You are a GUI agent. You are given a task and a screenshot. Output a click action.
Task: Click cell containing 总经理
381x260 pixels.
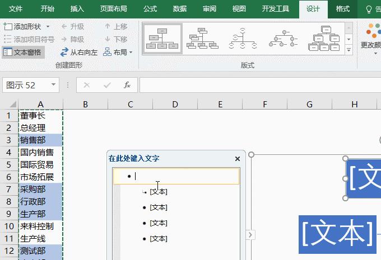40,128
